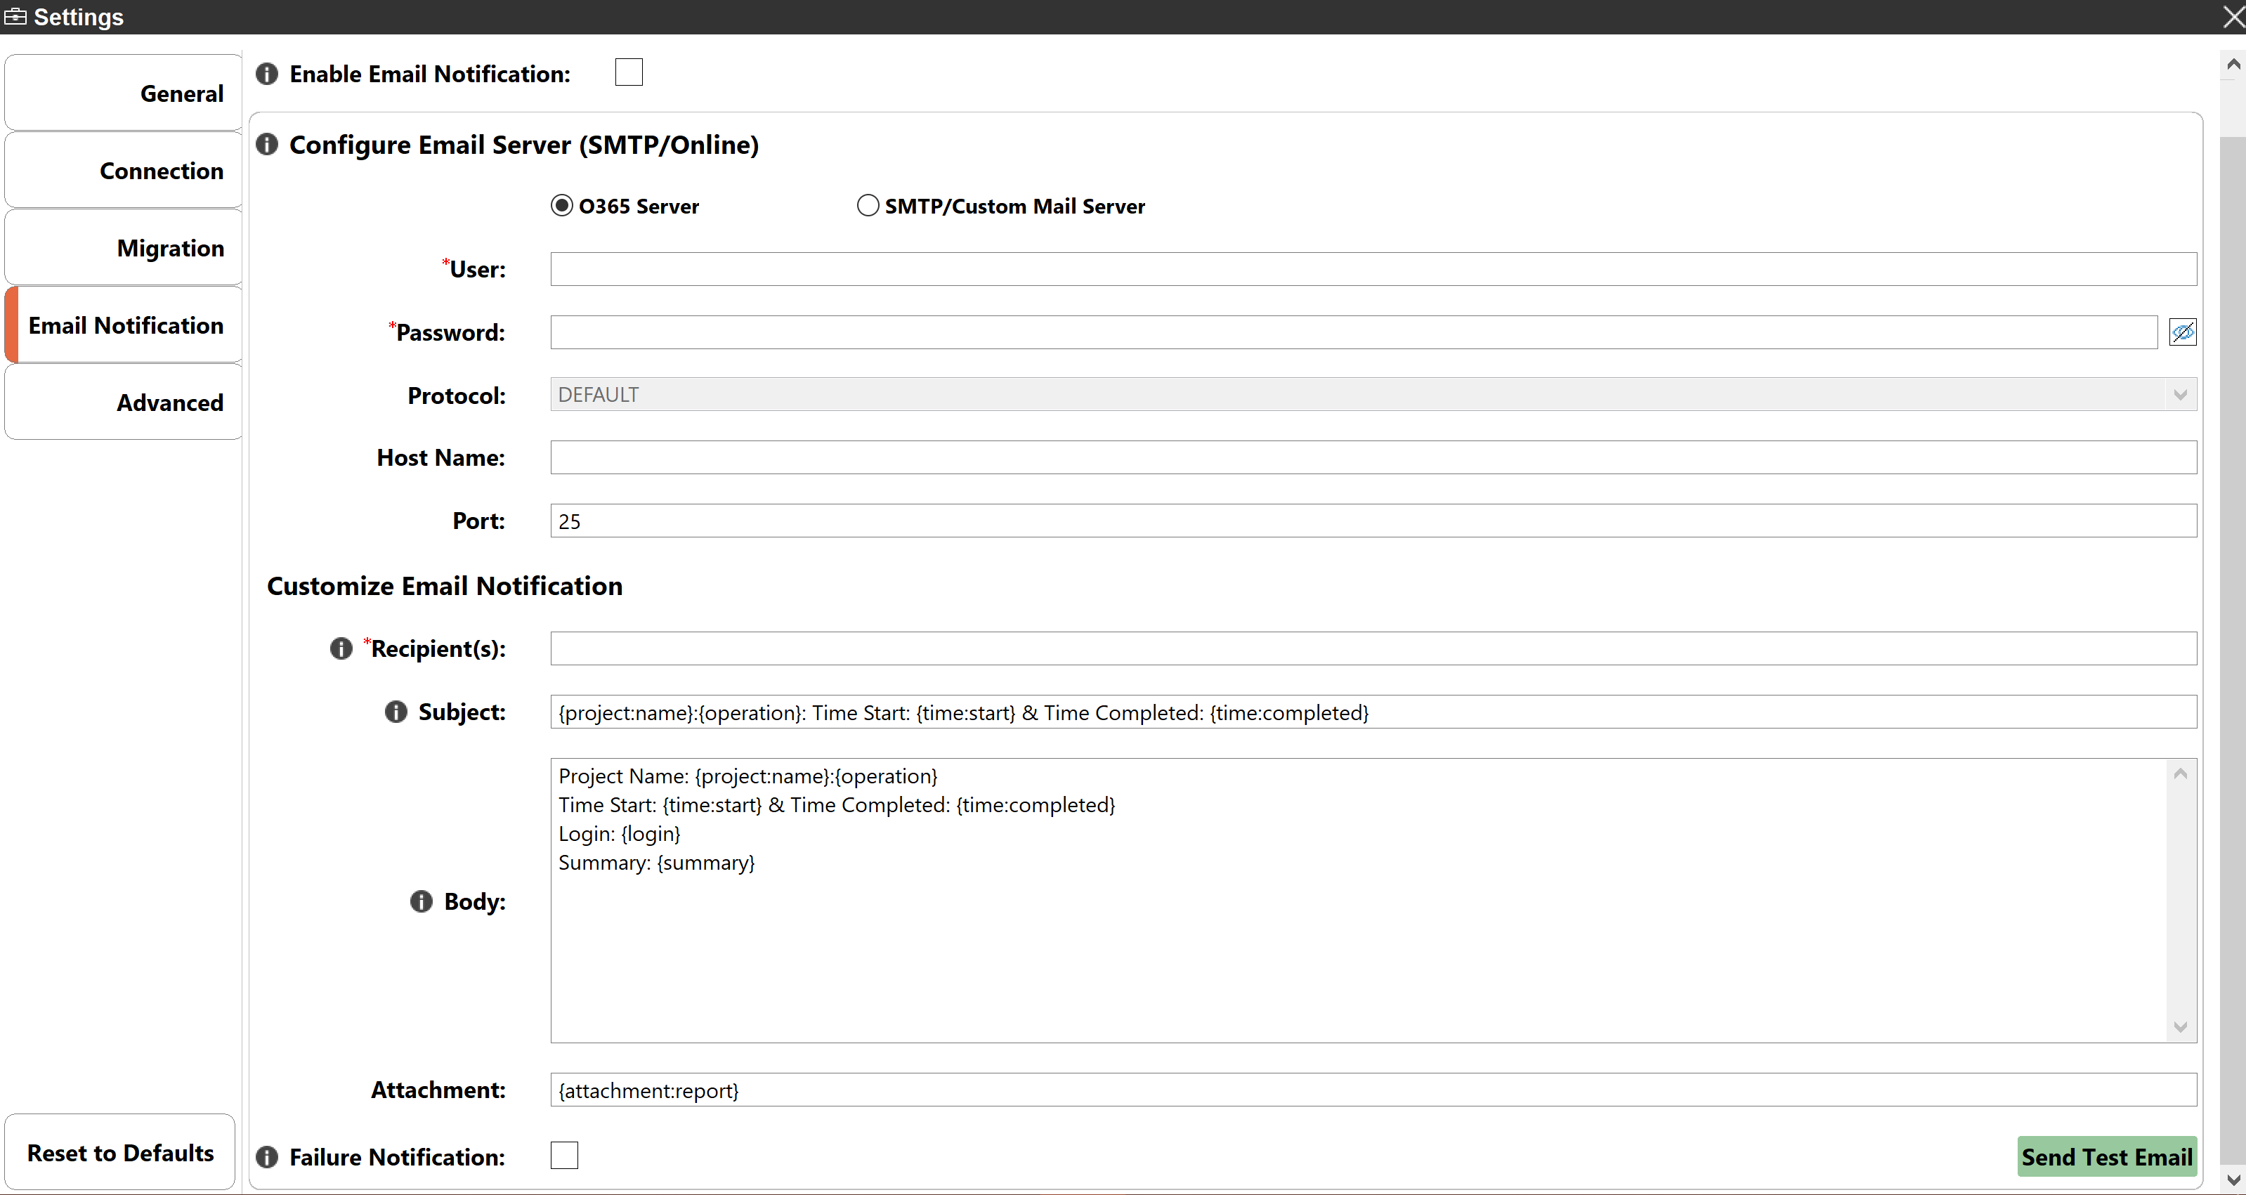The height and width of the screenshot is (1195, 2246).
Task: Click the Settings icon in the title bar
Action: [15, 15]
